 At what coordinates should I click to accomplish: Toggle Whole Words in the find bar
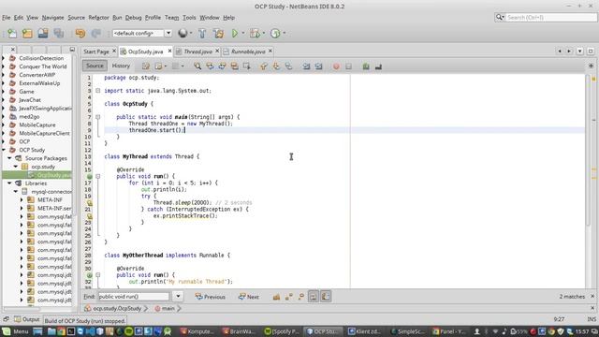click(x=289, y=297)
